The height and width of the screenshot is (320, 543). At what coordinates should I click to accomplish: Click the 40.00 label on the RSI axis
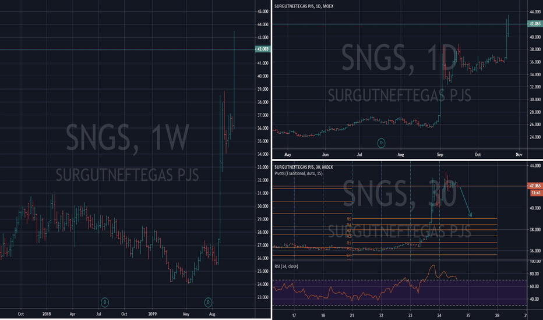(x=534, y=299)
